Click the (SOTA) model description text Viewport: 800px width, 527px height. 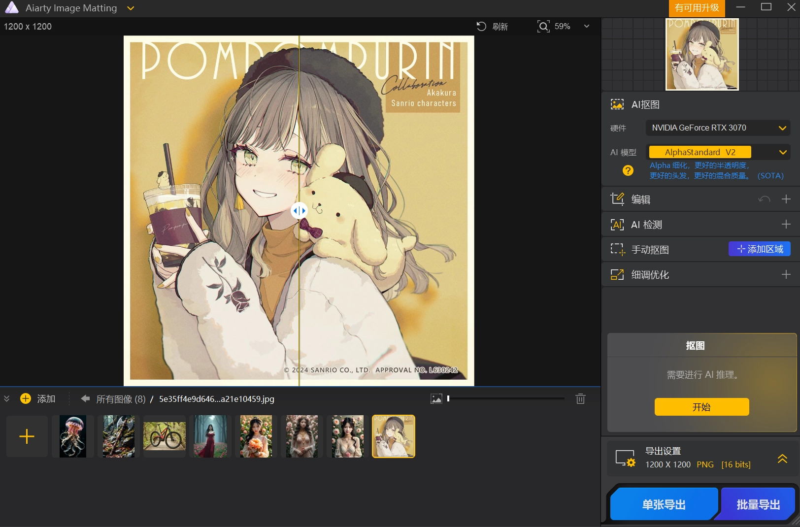[x=770, y=176]
